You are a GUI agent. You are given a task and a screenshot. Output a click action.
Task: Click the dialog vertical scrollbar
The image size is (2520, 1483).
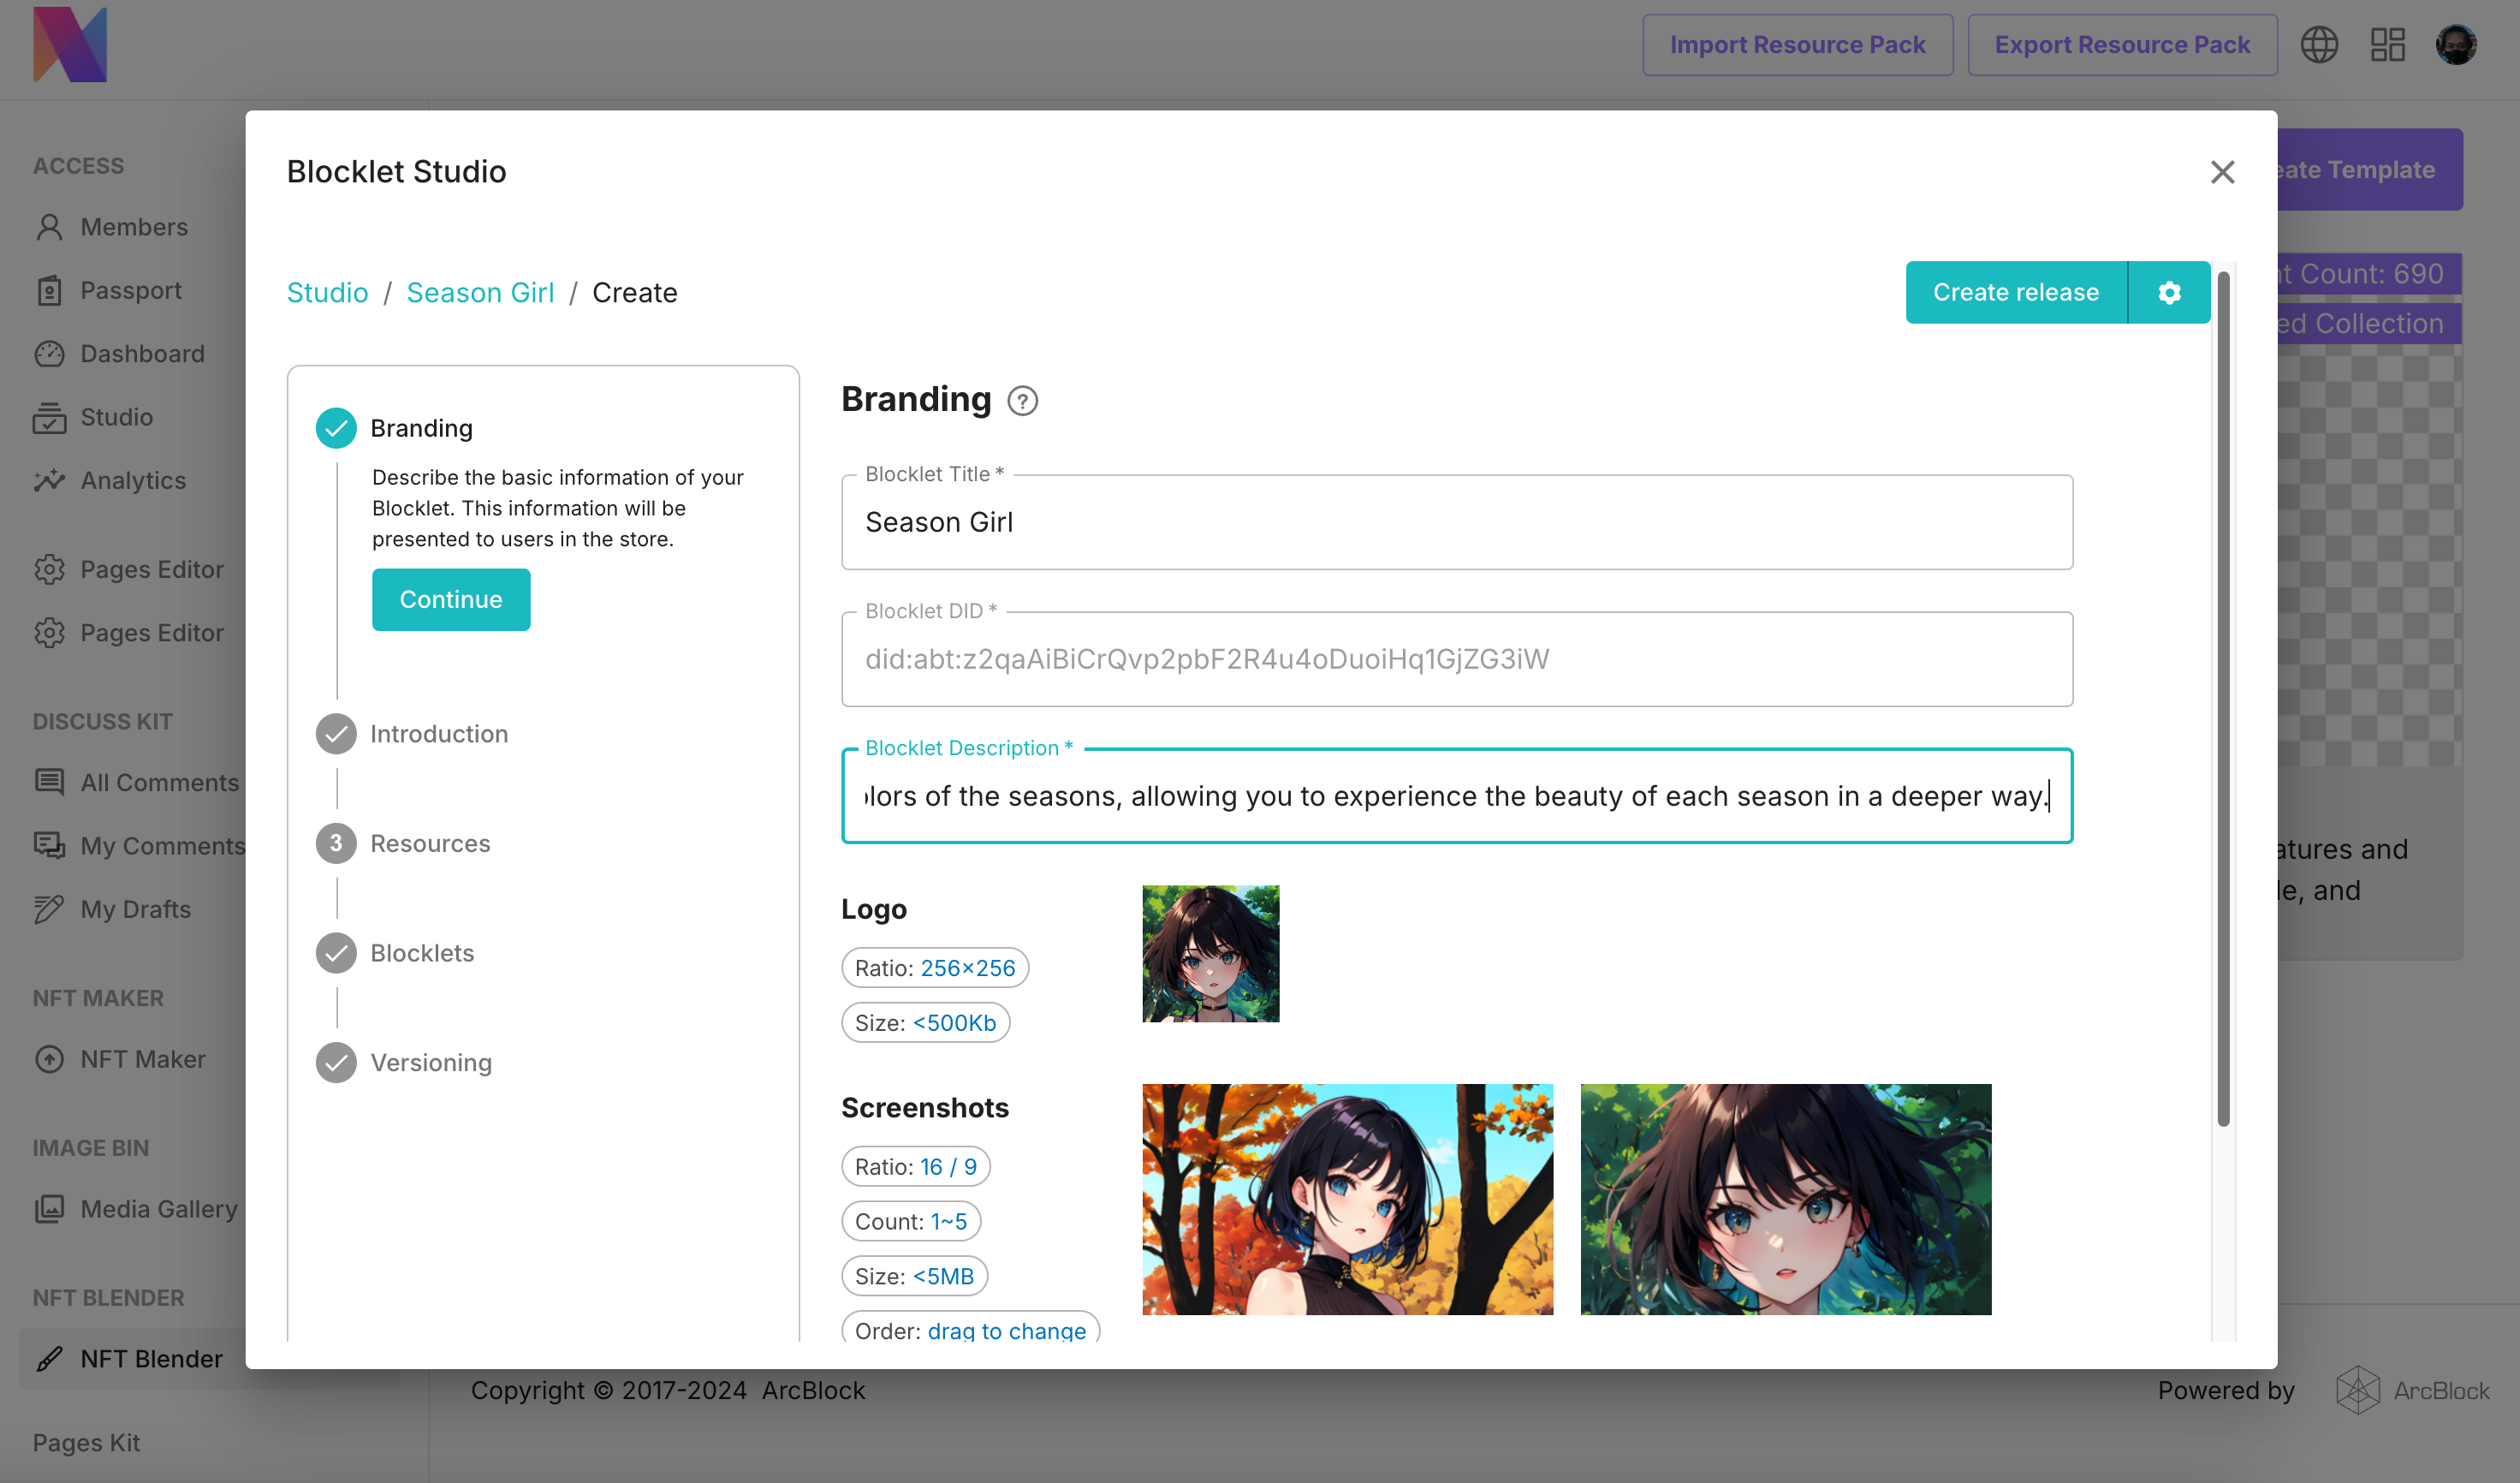pos(2222,700)
